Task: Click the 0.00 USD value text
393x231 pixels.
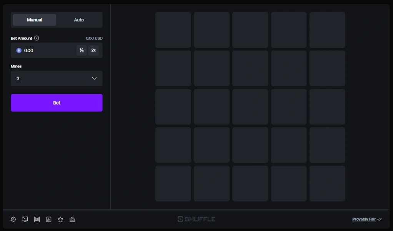Action: pyautogui.click(x=94, y=38)
